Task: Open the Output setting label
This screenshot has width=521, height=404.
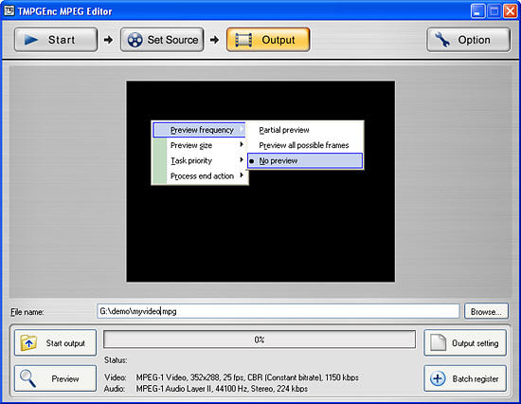Action: click(476, 343)
